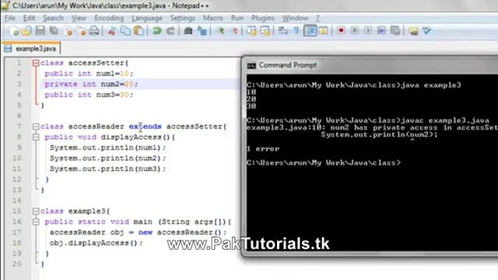The height and width of the screenshot is (280, 498).
Task: Open the Encoding menu
Action: (109, 18)
